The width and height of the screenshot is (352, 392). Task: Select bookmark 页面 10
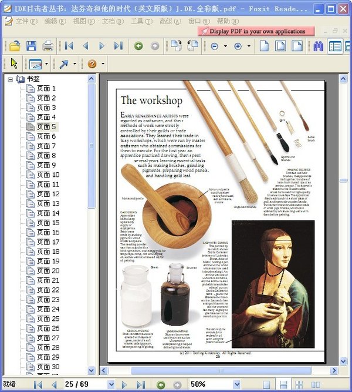[48, 175]
